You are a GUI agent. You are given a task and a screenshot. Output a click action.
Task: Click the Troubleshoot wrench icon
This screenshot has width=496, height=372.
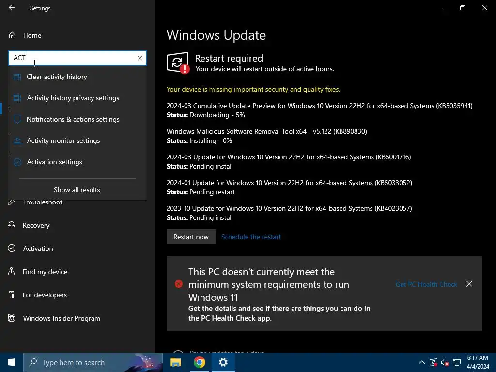(x=12, y=202)
